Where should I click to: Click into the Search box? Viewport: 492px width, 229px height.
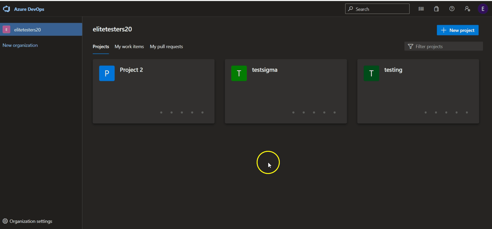377,9
